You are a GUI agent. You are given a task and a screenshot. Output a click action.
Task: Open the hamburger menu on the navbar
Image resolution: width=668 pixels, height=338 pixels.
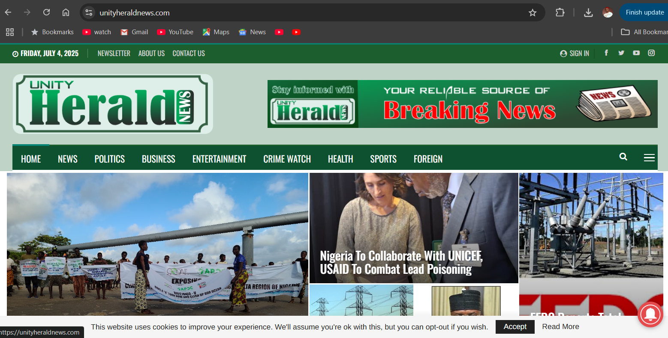click(649, 157)
